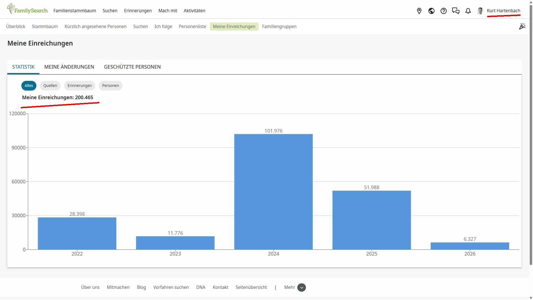Click the user profile avatar

click(480, 11)
